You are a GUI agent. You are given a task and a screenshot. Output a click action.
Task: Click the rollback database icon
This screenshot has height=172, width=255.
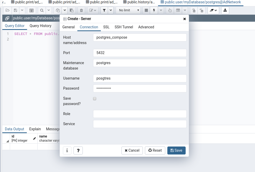tap(201, 10)
